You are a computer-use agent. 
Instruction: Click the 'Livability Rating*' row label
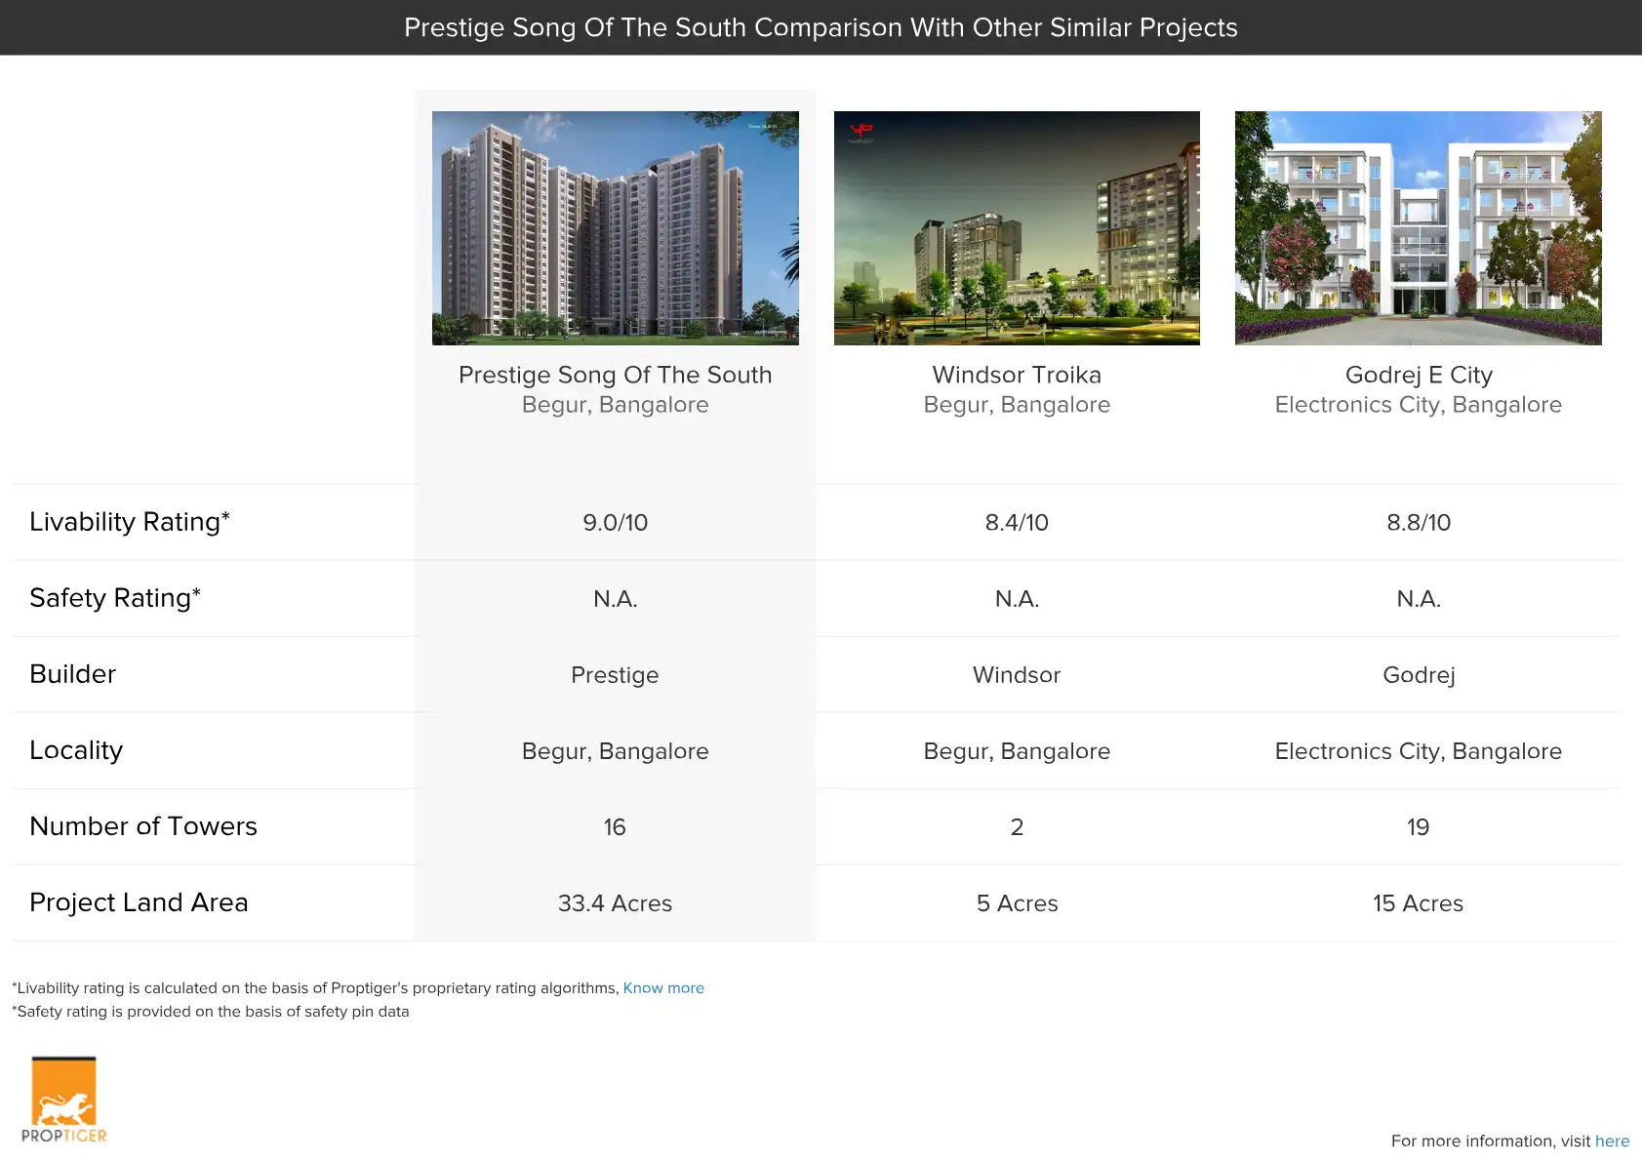(x=129, y=522)
